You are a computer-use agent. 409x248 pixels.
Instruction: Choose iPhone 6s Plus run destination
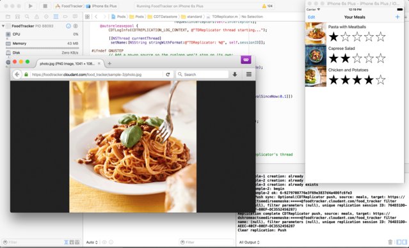[x=102, y=6]
